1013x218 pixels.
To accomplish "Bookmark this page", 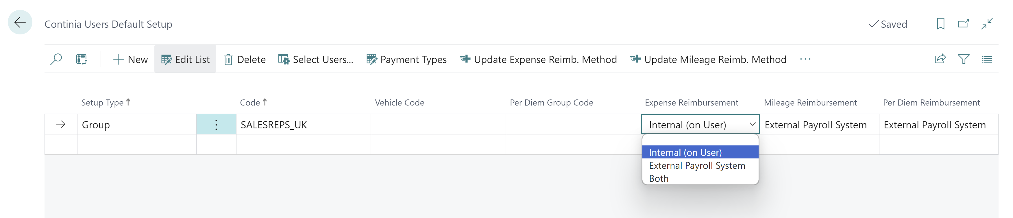I will 940,24.
